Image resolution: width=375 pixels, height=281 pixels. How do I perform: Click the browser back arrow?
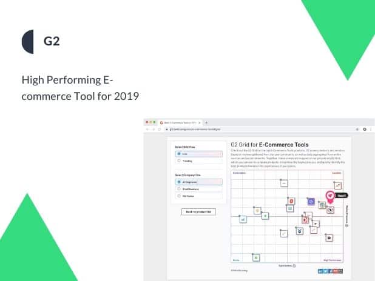(x=147, y=130)
